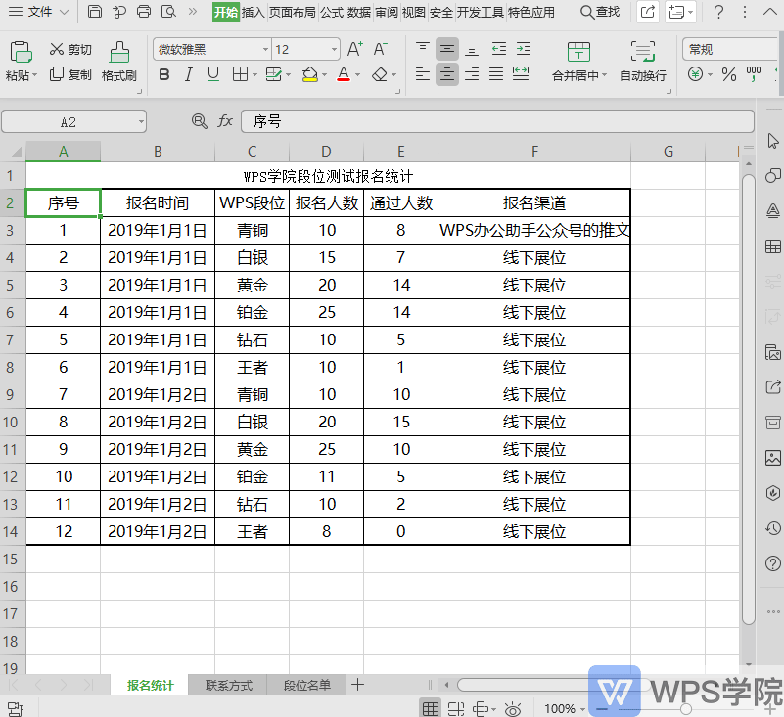Open the Name Box dropdown arrow
Screen dimensions: 784x717
click(x=141, y=121)
